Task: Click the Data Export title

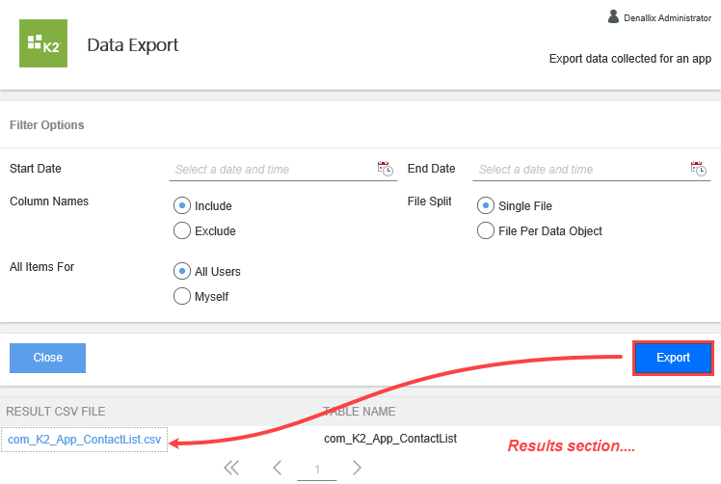Action: point(133,45)
